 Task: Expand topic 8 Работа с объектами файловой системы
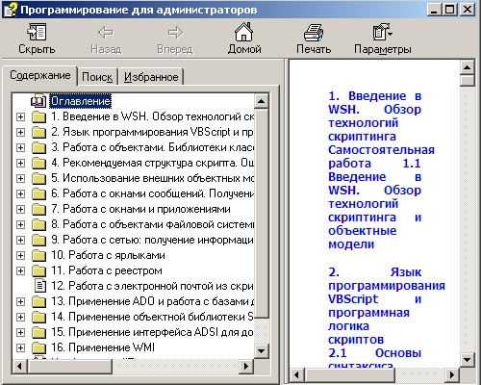coord(20,224)
